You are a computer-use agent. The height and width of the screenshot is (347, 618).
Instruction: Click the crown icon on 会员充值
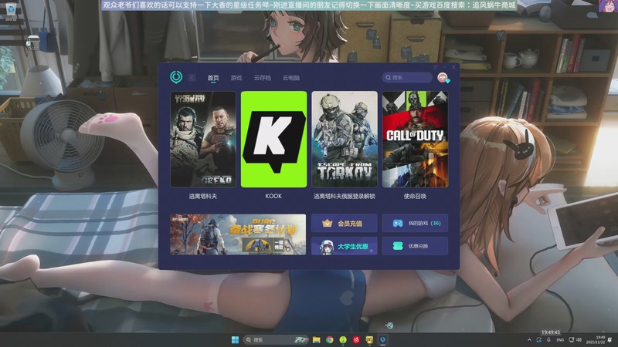(x=327, y=223)
